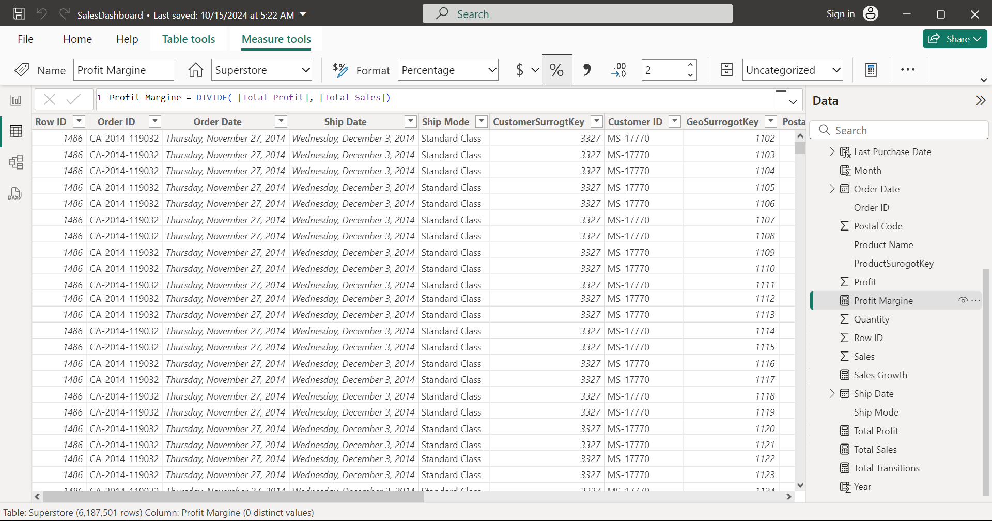Toggle the percentage format button
The image size is (992, 521).
(556, 70)
